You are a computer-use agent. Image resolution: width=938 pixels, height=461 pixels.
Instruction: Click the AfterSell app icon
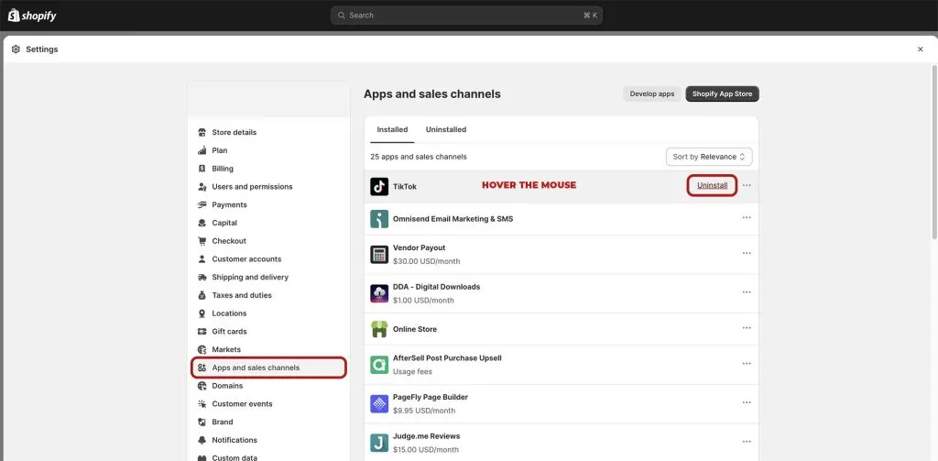(x=379, y=365)
